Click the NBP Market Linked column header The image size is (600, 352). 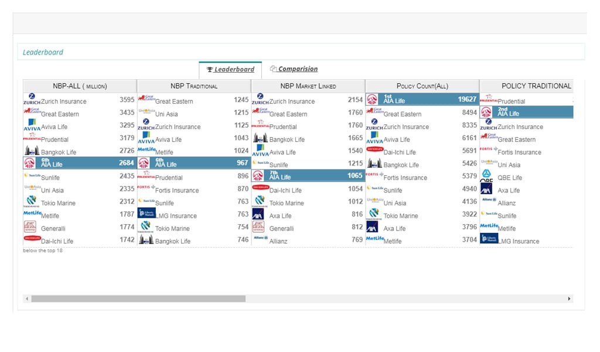pyautogui.click(x=308, y=86)
